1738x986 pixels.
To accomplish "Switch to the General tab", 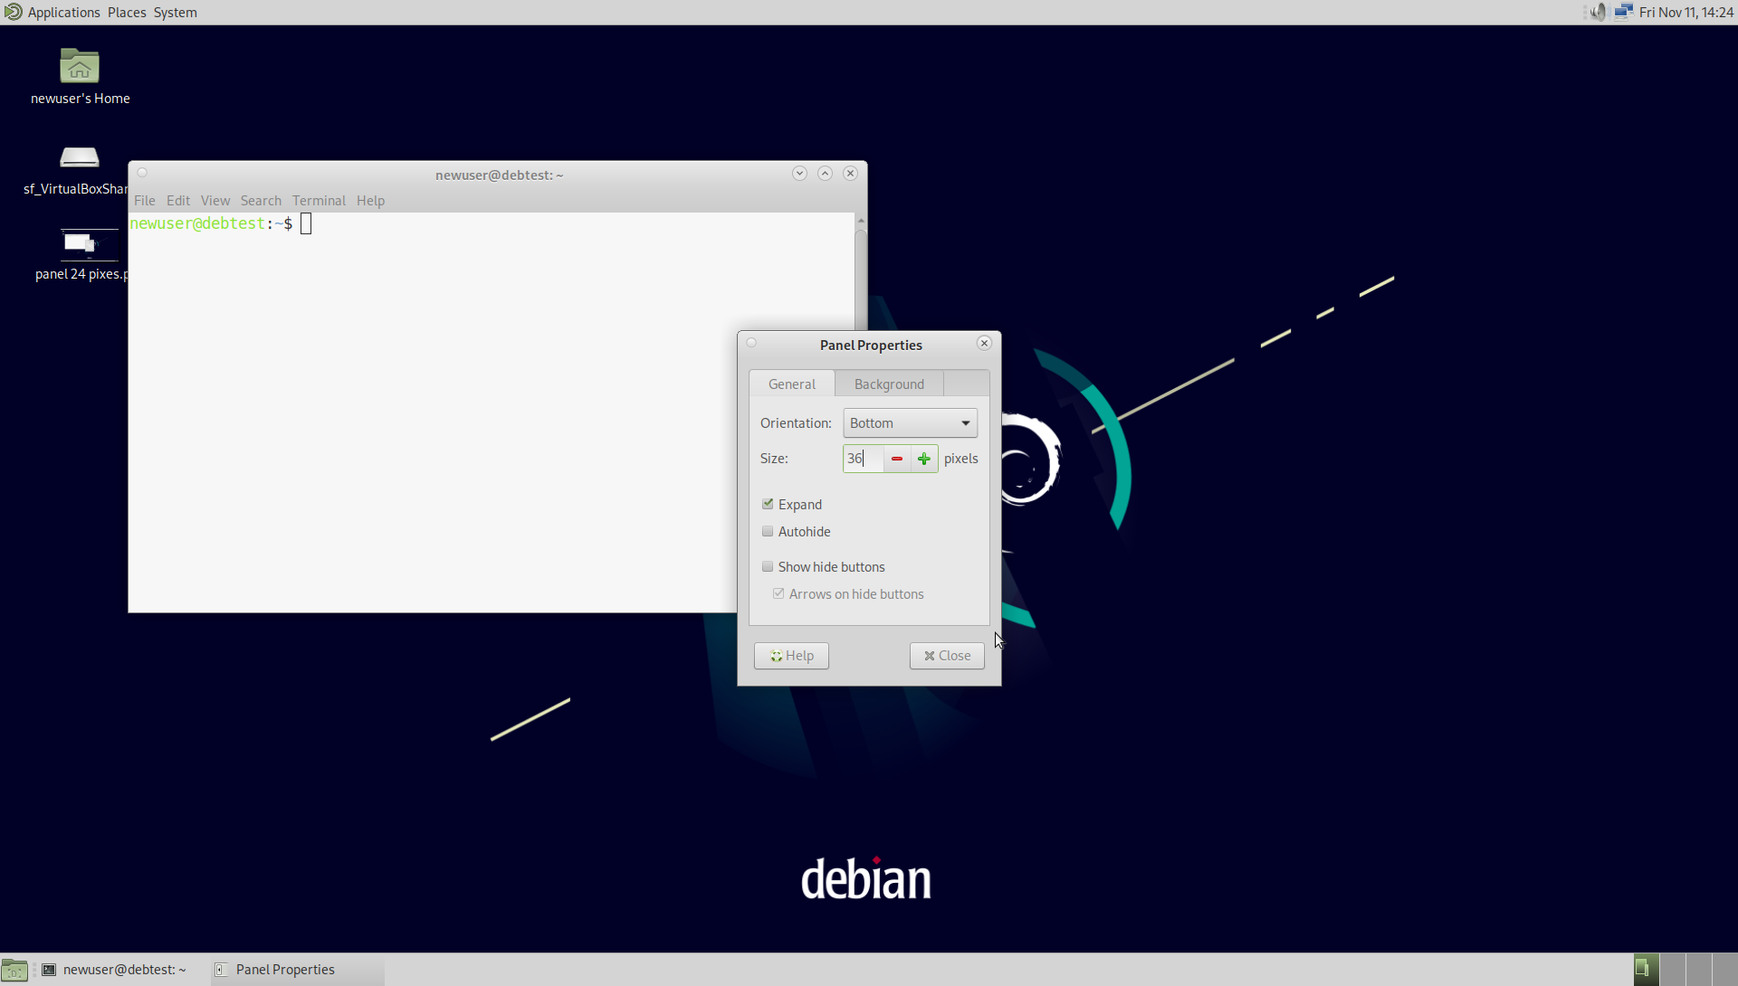I will click(792, 384).
